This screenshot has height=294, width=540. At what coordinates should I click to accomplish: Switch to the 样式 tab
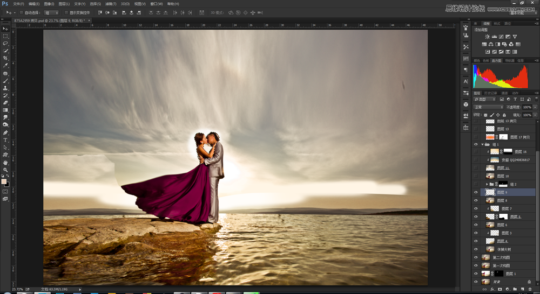point(497,23)
